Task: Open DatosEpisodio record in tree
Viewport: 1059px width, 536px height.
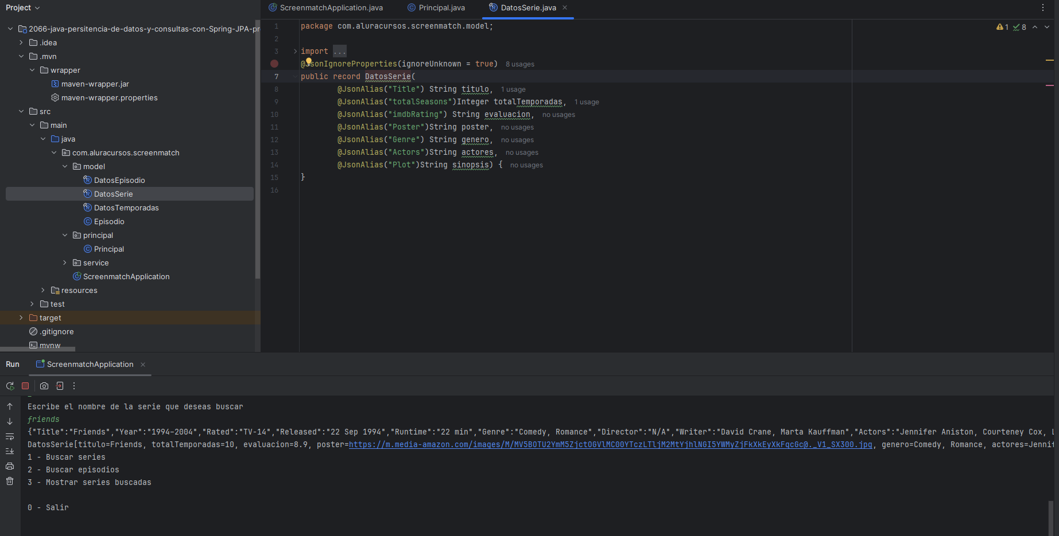Action: click(114, 180)
